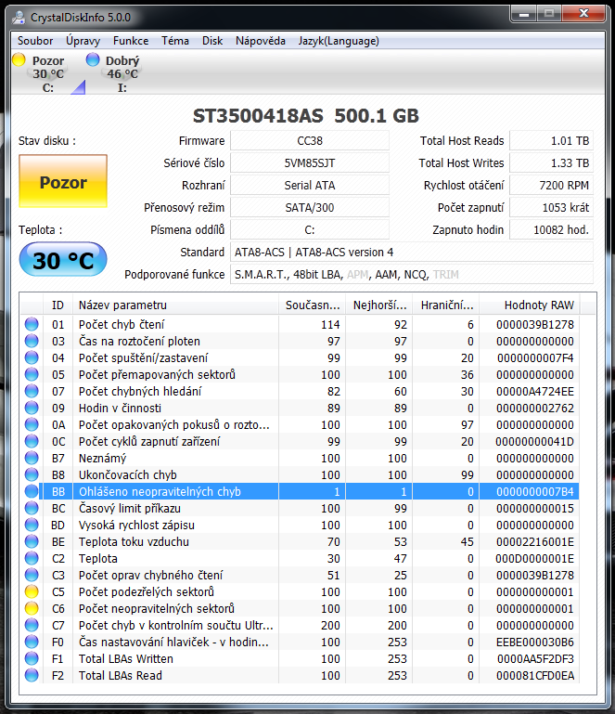The width and height of the screenshot is (615, 714).
Task: Click the Název parametru column header
Action: tap(175, 305)
